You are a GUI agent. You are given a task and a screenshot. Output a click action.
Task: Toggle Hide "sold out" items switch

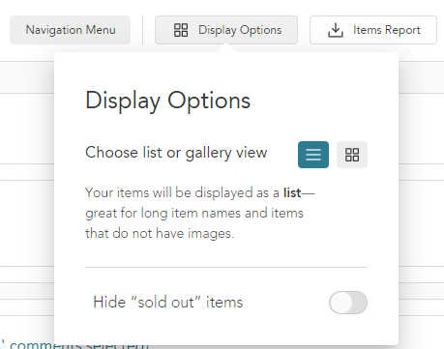click(348, 303)
